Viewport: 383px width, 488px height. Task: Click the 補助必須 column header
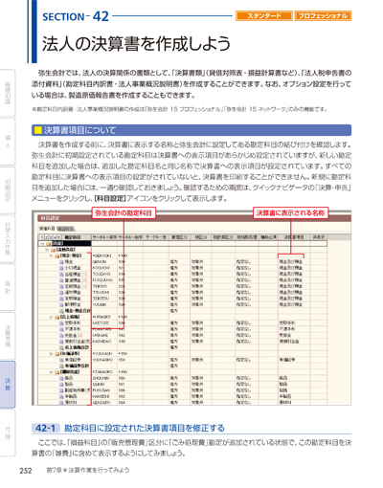click(x=268, y=237)
